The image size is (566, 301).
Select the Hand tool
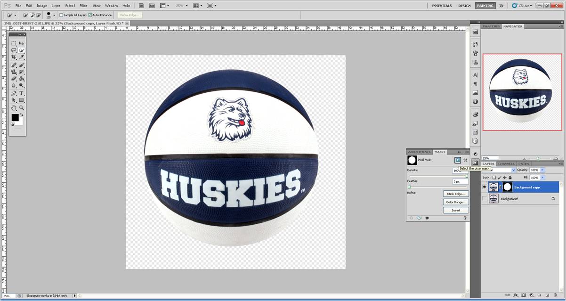pyautogui.click(x=14, y=108)
